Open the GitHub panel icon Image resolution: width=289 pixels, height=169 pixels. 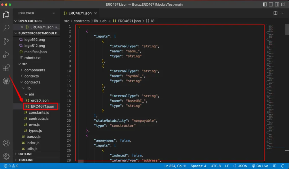6,81
